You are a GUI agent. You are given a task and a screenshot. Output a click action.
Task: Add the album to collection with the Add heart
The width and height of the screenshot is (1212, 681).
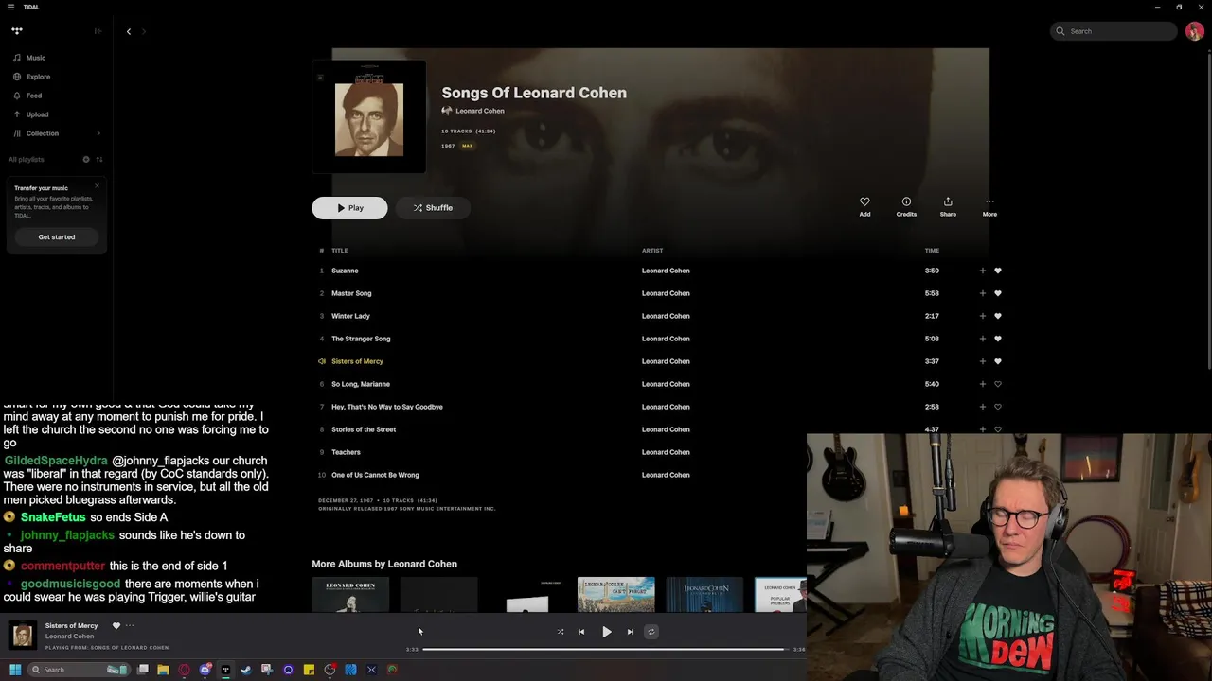864,206
